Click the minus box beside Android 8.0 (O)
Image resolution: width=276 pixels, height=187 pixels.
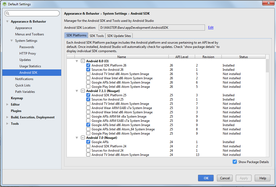pyautogui.click(x=83, y=61)
